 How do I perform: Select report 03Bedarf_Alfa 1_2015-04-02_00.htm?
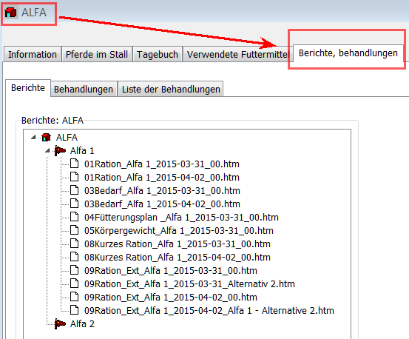coord(162,204)
